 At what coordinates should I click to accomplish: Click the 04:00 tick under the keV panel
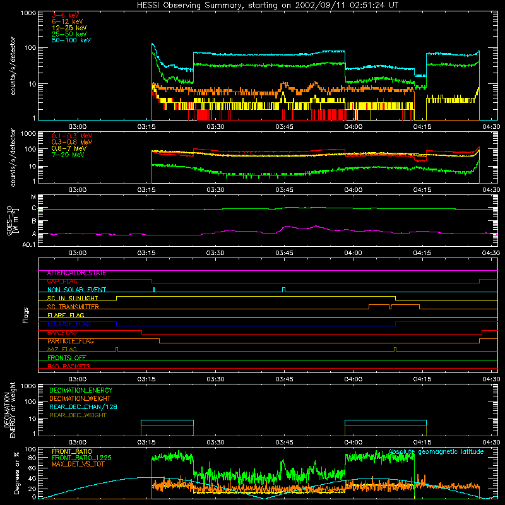pyautogui.click(x=353, y=127)
